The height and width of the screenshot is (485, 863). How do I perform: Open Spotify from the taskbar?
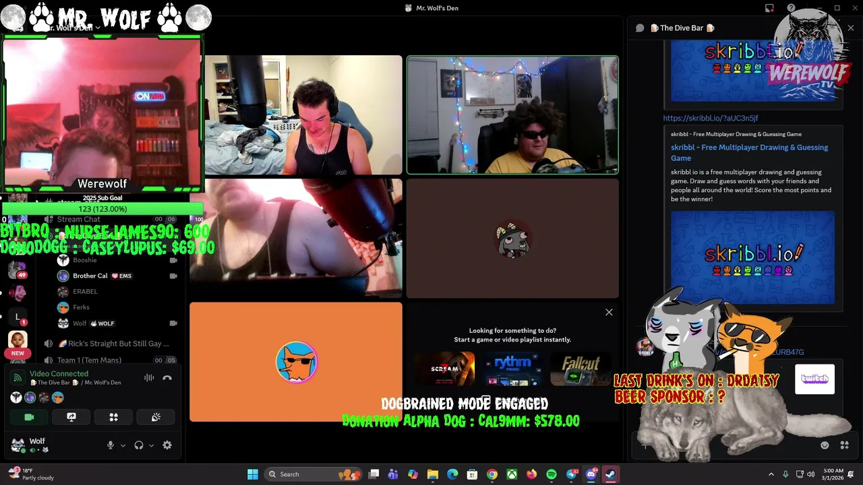(552, 474)
